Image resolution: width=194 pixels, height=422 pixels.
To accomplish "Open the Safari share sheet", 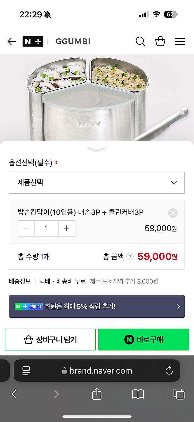I will tap(97, 394).
